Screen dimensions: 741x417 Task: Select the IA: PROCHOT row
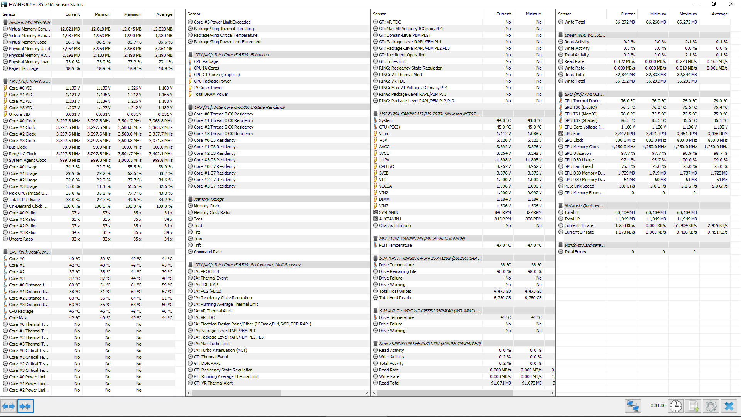[x=278, y=271]
